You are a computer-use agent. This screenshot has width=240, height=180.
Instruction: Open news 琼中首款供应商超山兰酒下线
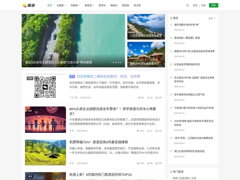[x=189, y=95]
